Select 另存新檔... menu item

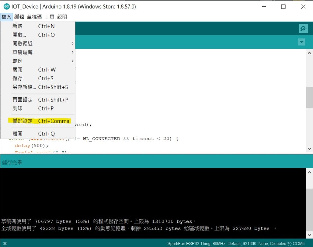click(x=38, y=87)
